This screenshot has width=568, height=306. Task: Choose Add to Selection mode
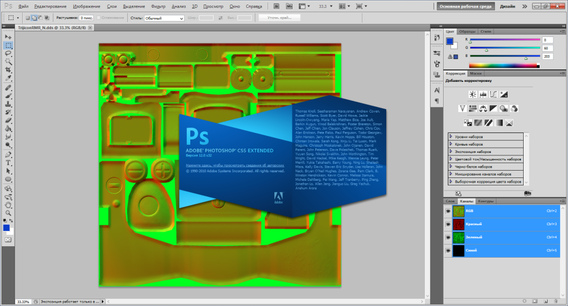[x=34, y=18]
